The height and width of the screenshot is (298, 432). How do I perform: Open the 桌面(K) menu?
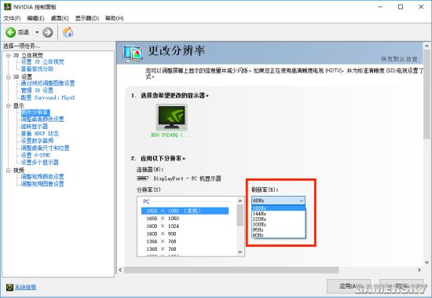(60, 18)
